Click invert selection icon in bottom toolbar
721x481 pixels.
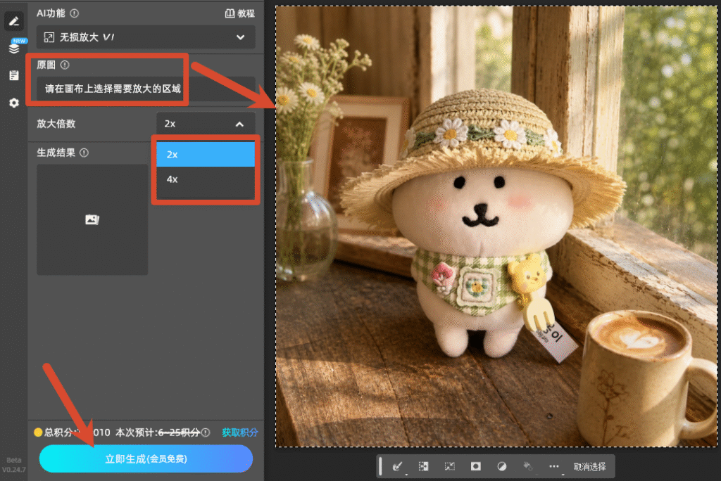coord(423,466)
